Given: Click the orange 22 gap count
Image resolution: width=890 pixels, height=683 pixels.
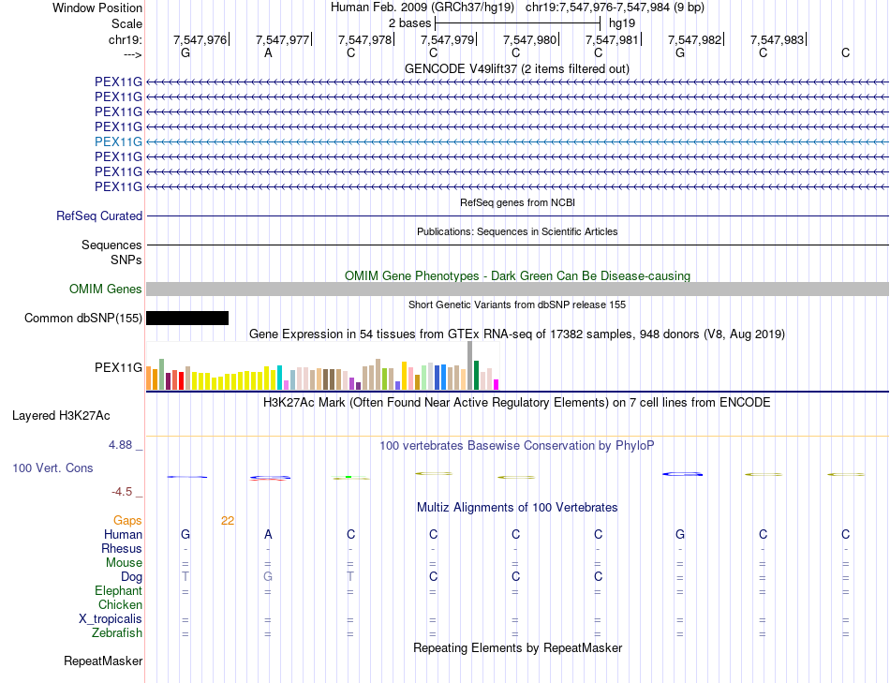Looking at the screenshot, I should (228, 521).
